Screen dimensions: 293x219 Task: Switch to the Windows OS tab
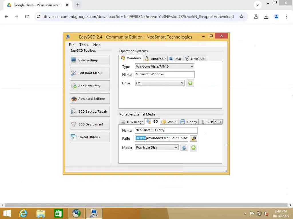tap(131, 58)
